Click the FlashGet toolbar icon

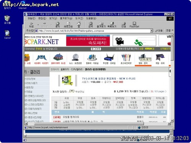click(x=134, y=25)
